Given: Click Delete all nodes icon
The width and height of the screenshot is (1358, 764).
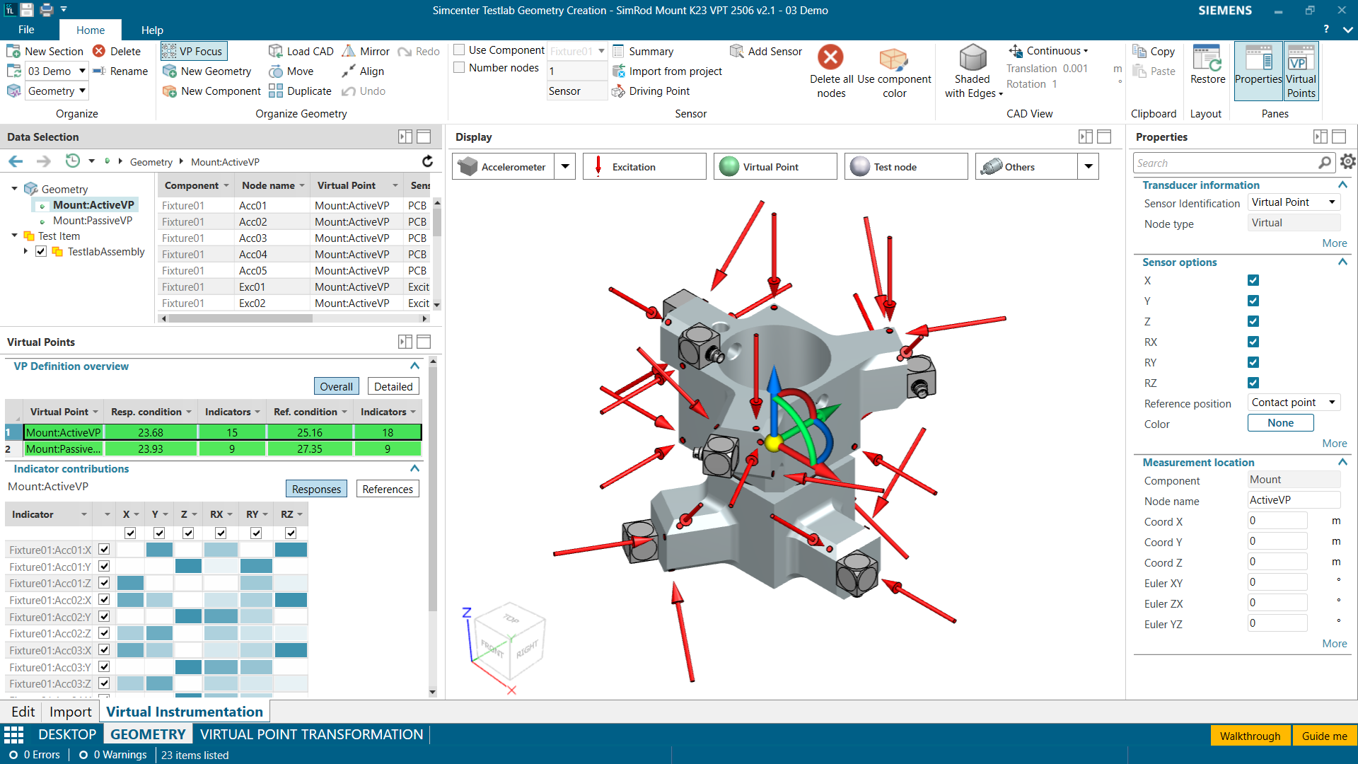Looking at the screenshot, I should point(830,58).
